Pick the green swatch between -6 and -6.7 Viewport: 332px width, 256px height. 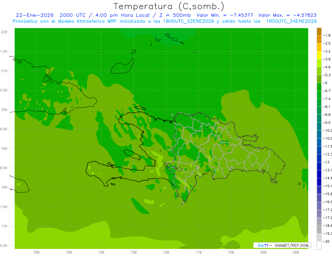tap(319, 87)
